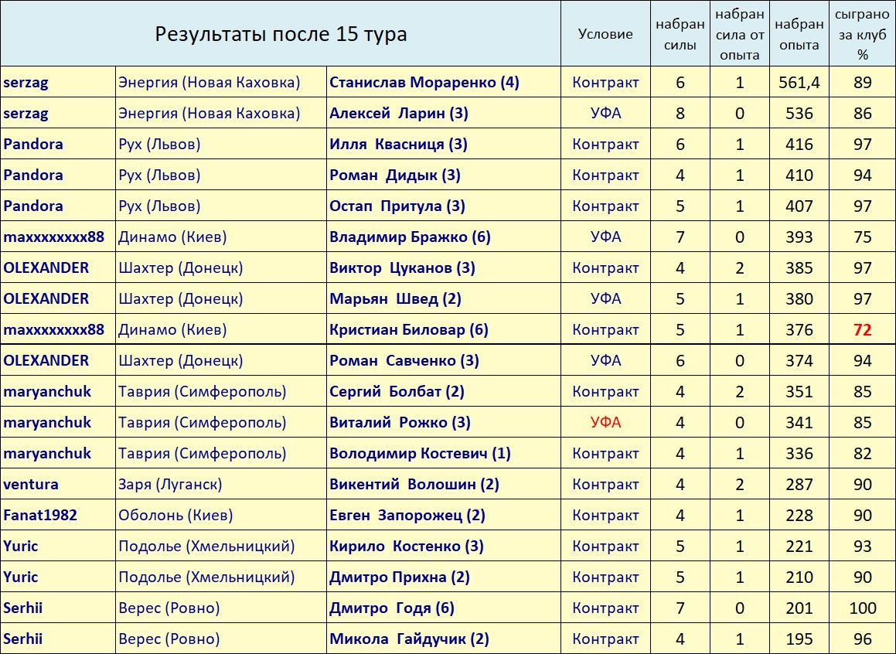Select player 'Остап Притула (3)'
The width and height of the screenshot is (896, 654).
point(397,206)
